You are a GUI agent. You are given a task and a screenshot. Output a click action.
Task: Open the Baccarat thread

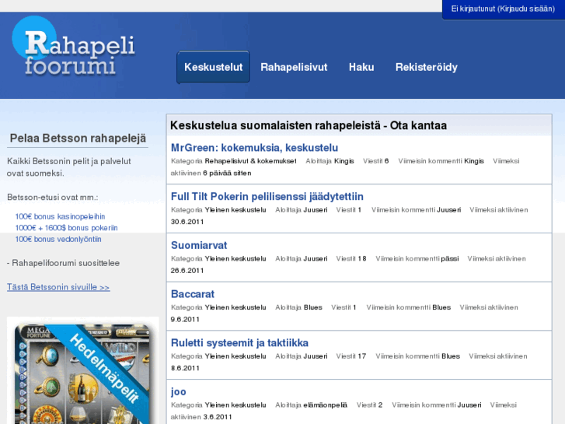click(193, 294)
